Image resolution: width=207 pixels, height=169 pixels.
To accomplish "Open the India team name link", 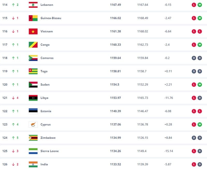I will pyautogui.click(x=44, y=164).
